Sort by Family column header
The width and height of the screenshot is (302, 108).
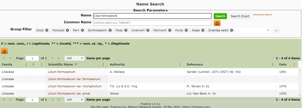pos(7,64)
